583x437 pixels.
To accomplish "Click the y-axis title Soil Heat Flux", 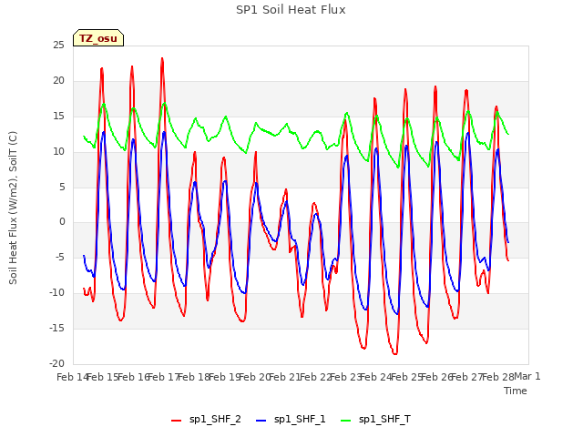I will (x=13, y=208).
